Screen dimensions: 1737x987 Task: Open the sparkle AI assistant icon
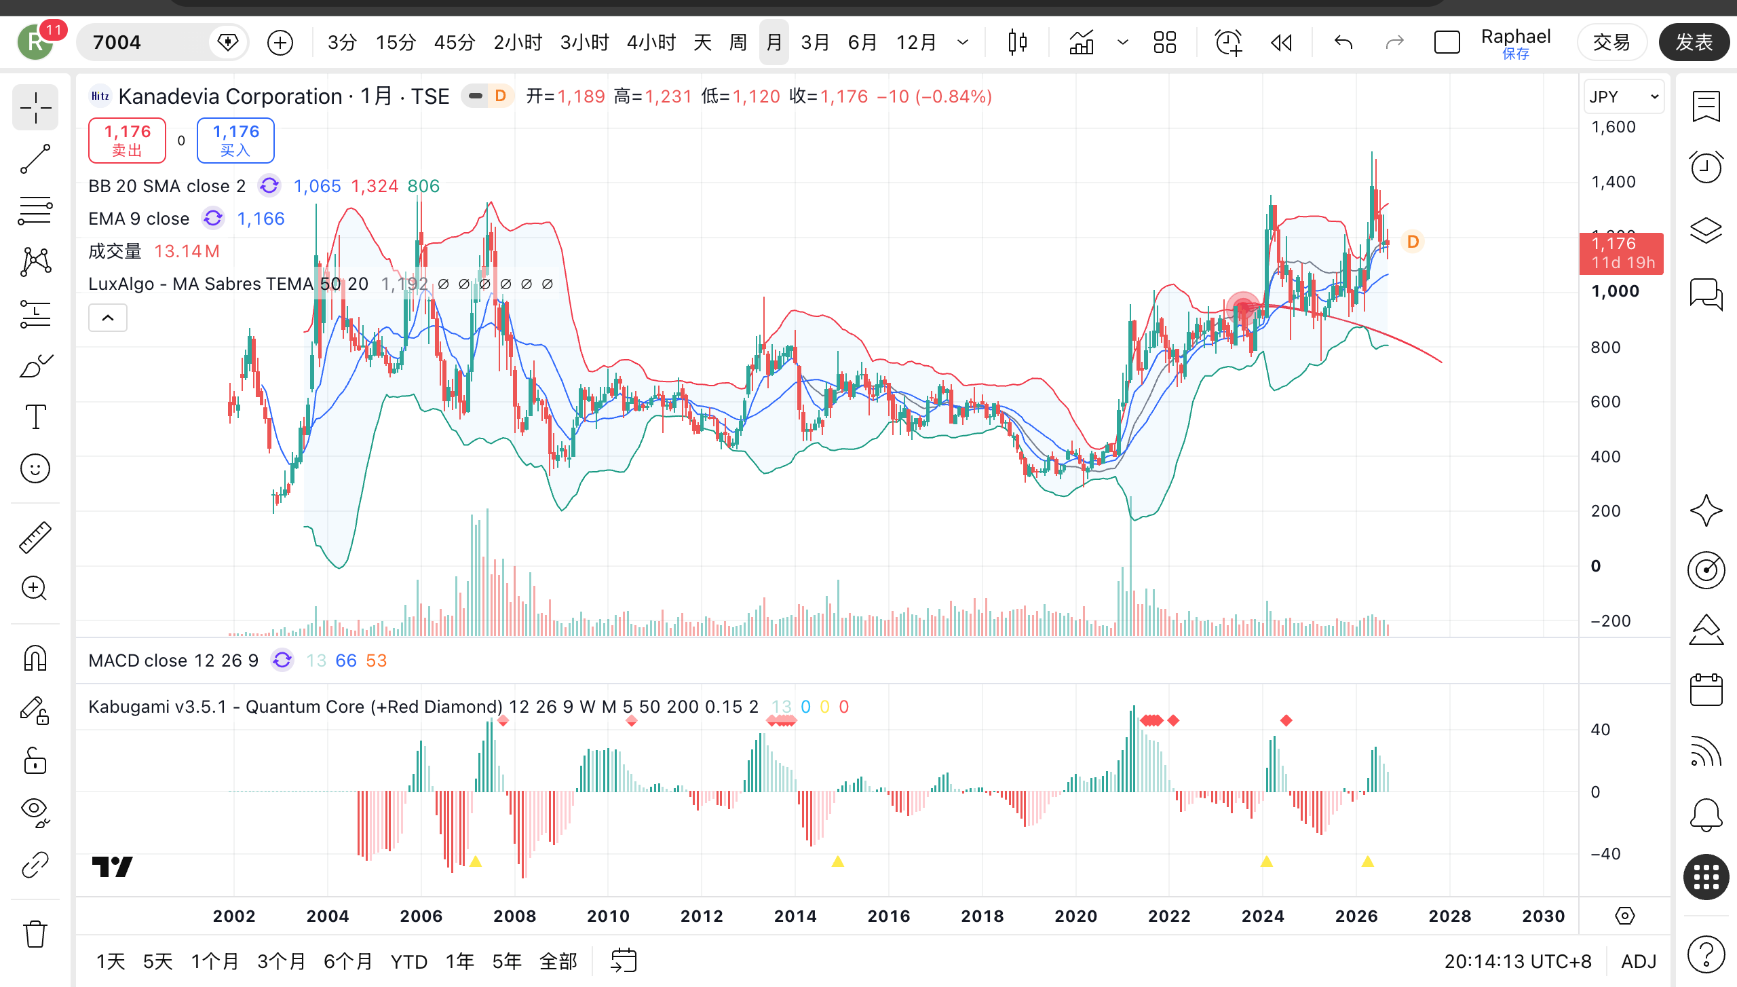1706,510
